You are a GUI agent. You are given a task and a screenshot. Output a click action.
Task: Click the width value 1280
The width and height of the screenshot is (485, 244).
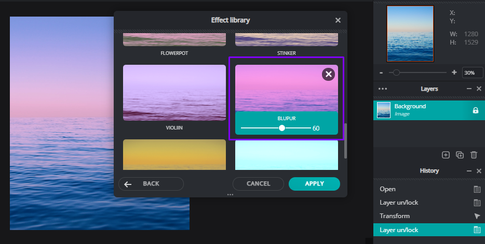pos(471,34)
